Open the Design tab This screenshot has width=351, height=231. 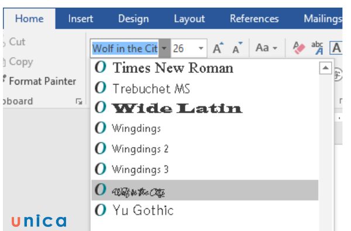point(133,19)
